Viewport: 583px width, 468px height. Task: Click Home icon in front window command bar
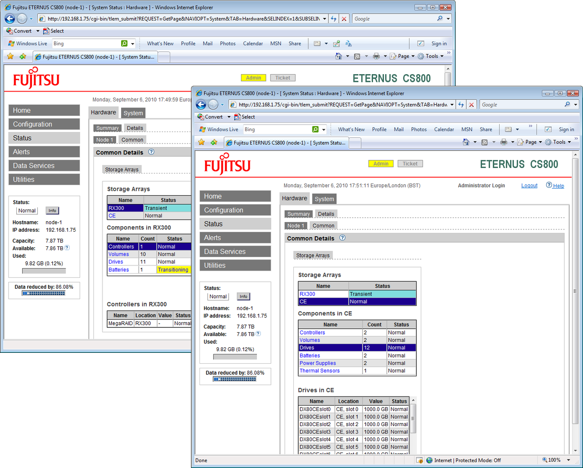[x=466, y=142]
